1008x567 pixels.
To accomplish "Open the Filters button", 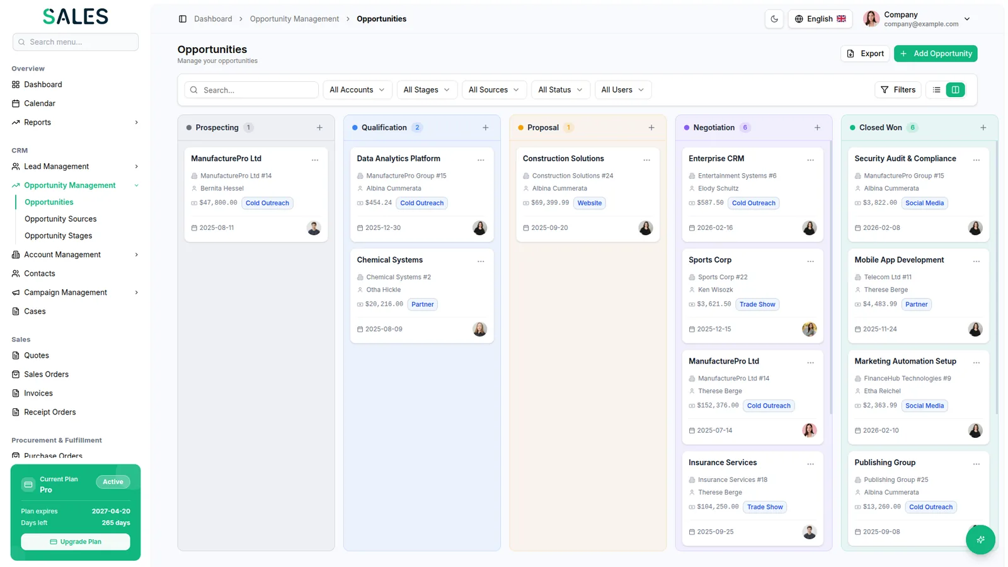I will tap(898, 90).
